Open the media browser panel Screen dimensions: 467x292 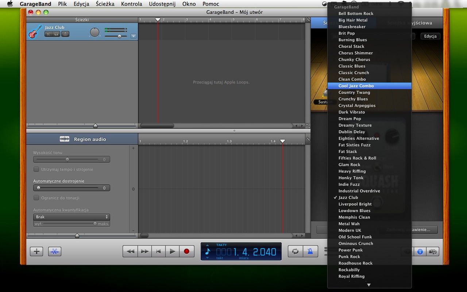(x=433, y=251)
